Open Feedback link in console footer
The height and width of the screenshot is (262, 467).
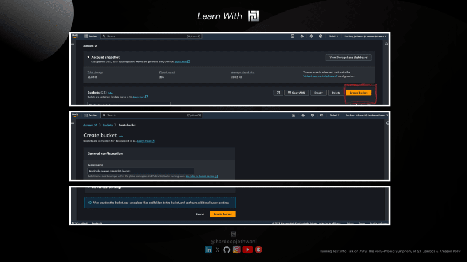[97, 224]
